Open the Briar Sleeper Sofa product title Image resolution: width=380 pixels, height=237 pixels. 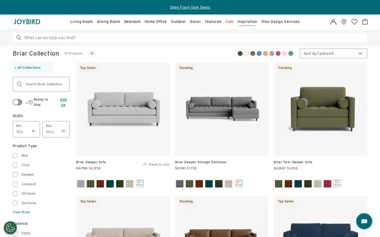tap(91, 162)
